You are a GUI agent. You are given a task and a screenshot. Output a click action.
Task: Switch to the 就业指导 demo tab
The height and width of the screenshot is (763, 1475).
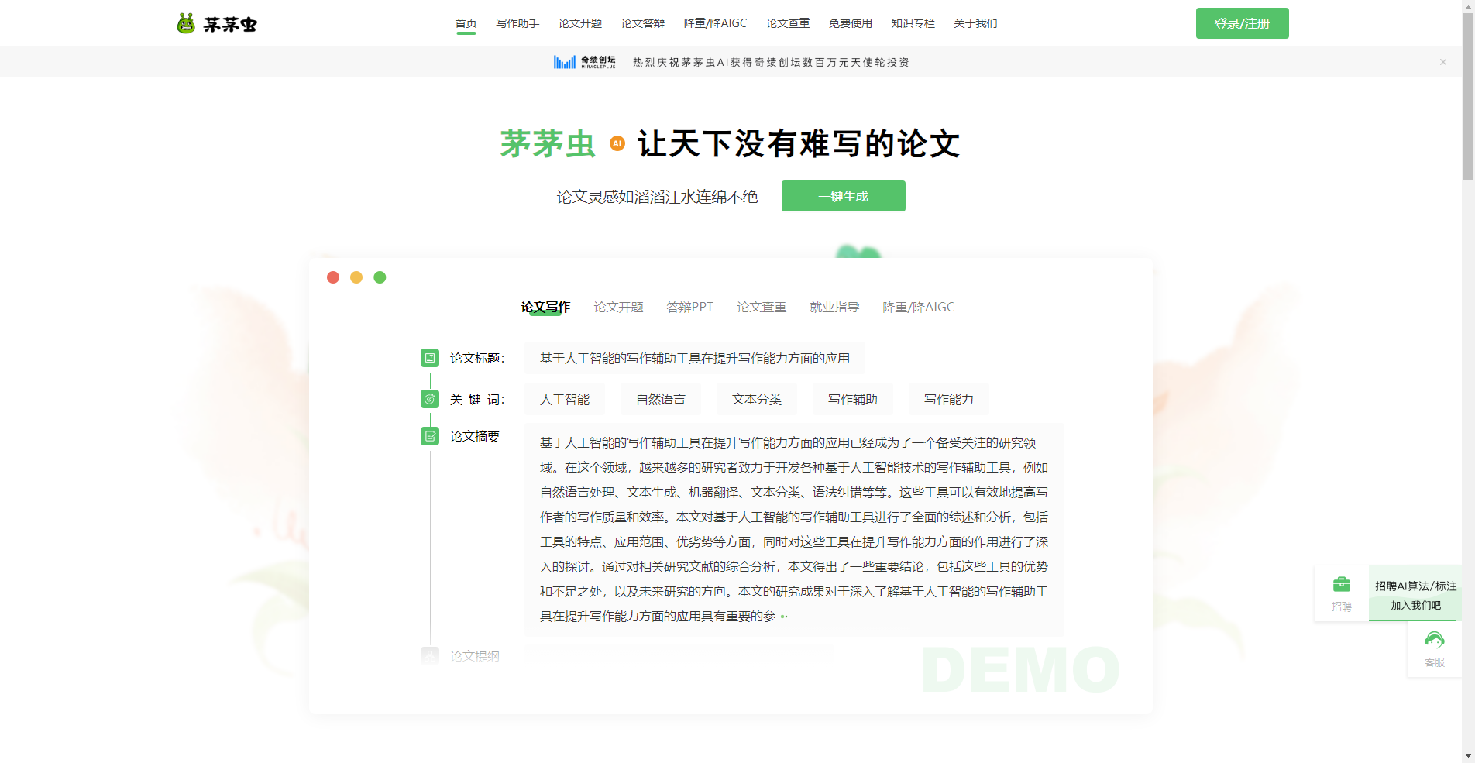pyautogui.click(x=834, y=307)
